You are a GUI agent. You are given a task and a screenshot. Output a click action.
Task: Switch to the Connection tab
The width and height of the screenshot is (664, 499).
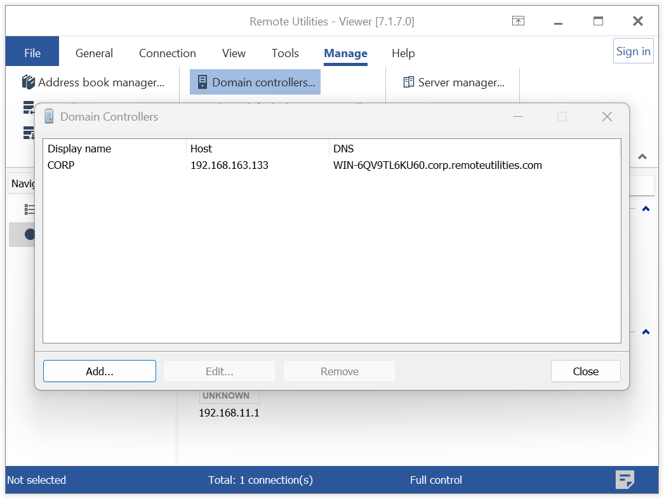point(168,53)
